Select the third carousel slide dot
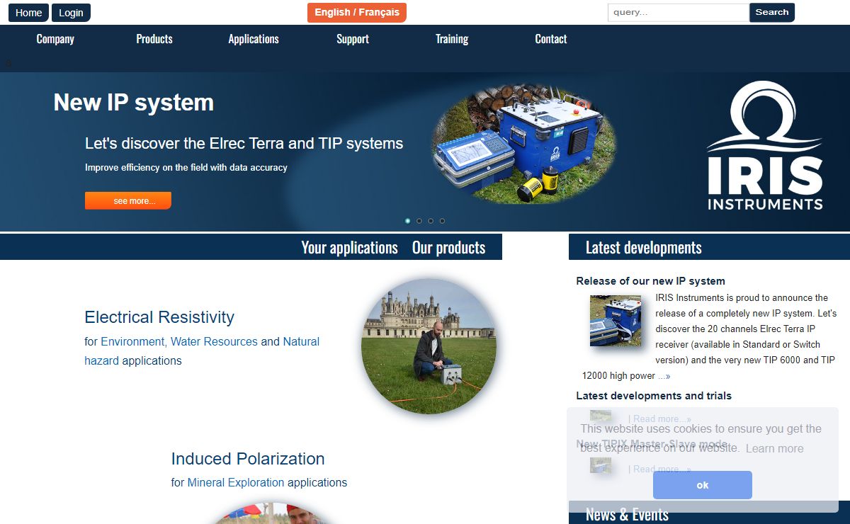This screenshot has height=524, width=850. tap(431, 221)
